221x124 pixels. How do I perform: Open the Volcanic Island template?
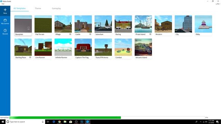pyautogui.click(x=143, y=49)
